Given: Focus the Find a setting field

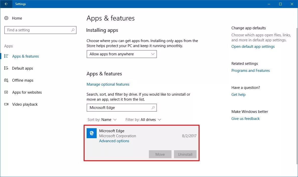Looking at the screenshot, I should coord(40,30).
